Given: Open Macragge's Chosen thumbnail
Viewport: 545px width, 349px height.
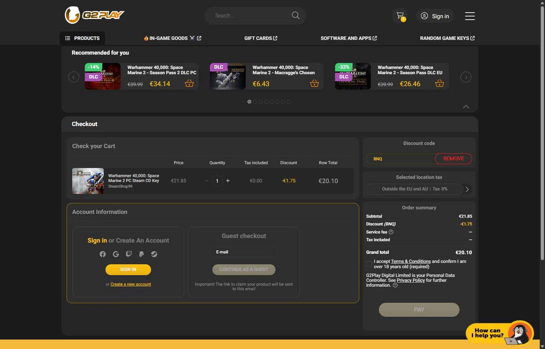Looking at the screenshot, I should (x=228, y=76).
